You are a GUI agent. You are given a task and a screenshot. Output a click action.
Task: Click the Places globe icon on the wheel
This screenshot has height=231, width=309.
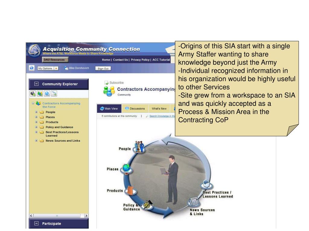tap(126, 169)
